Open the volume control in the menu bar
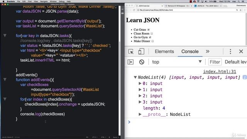This screenshot has width=247, height=139. [206, 1]
